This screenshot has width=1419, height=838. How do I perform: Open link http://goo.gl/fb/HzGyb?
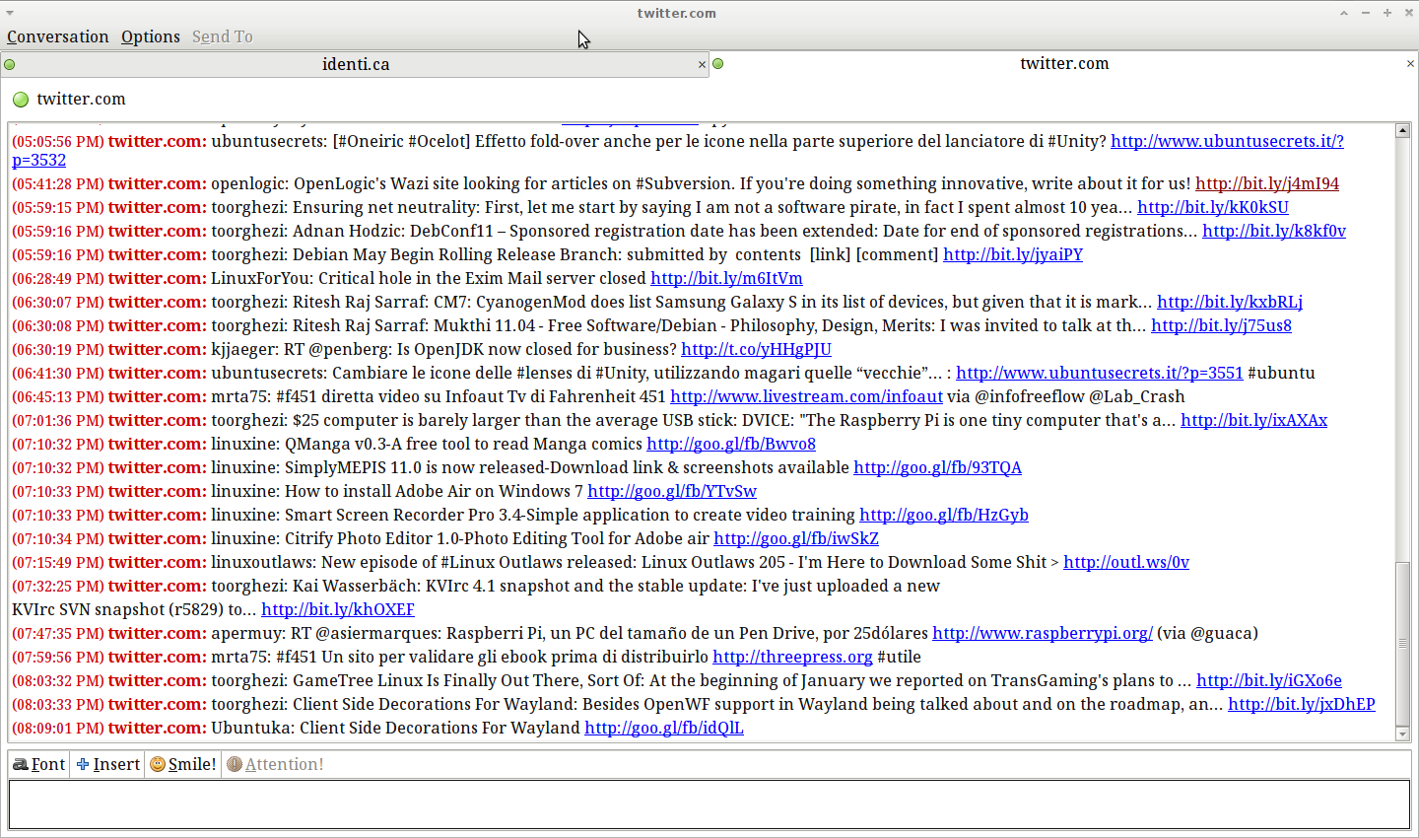coord(944,515)
